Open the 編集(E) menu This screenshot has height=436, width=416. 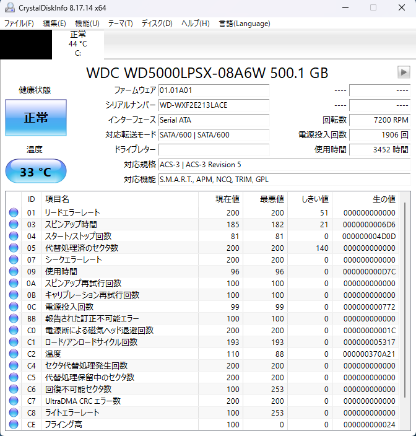54,24
